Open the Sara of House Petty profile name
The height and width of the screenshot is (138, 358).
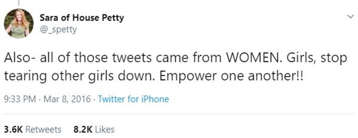click(x=82, y=18)
